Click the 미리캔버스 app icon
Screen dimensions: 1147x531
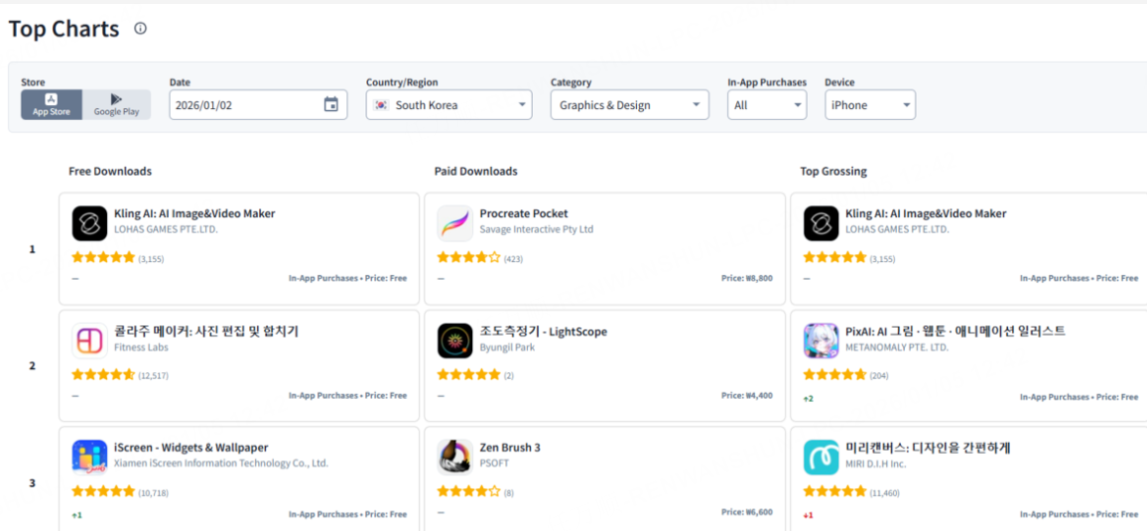click(822, 458)
